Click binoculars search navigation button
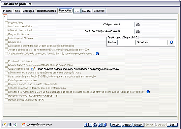 (x=95, y=125)
